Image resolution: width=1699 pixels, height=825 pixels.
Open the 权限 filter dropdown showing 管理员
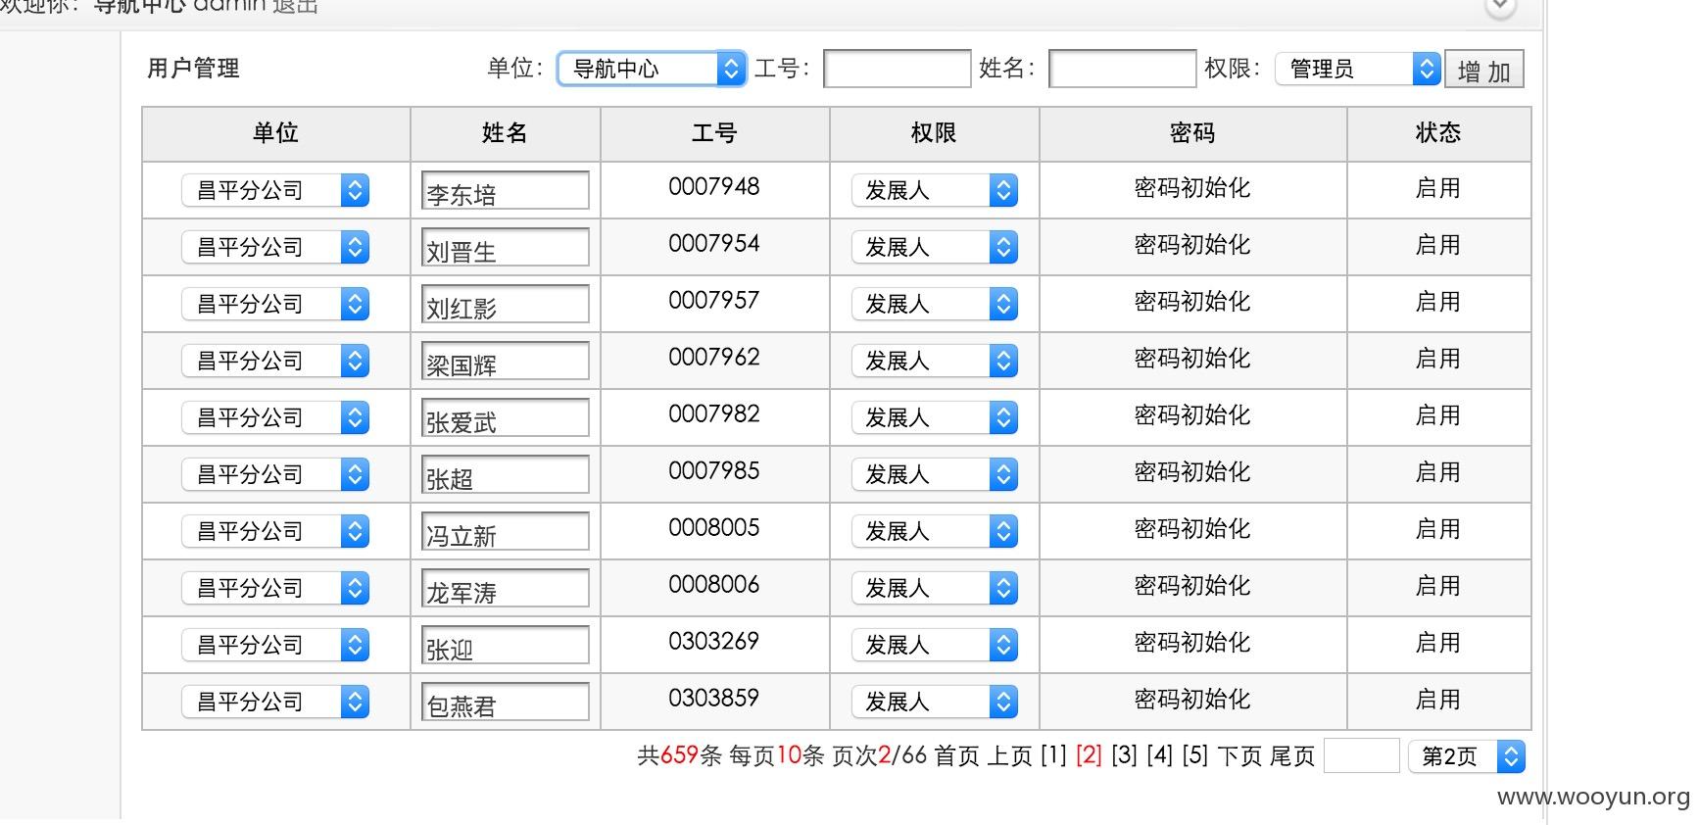(1358, 69)
